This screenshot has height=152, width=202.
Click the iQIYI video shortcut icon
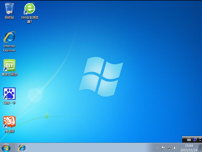click(9, 65)
